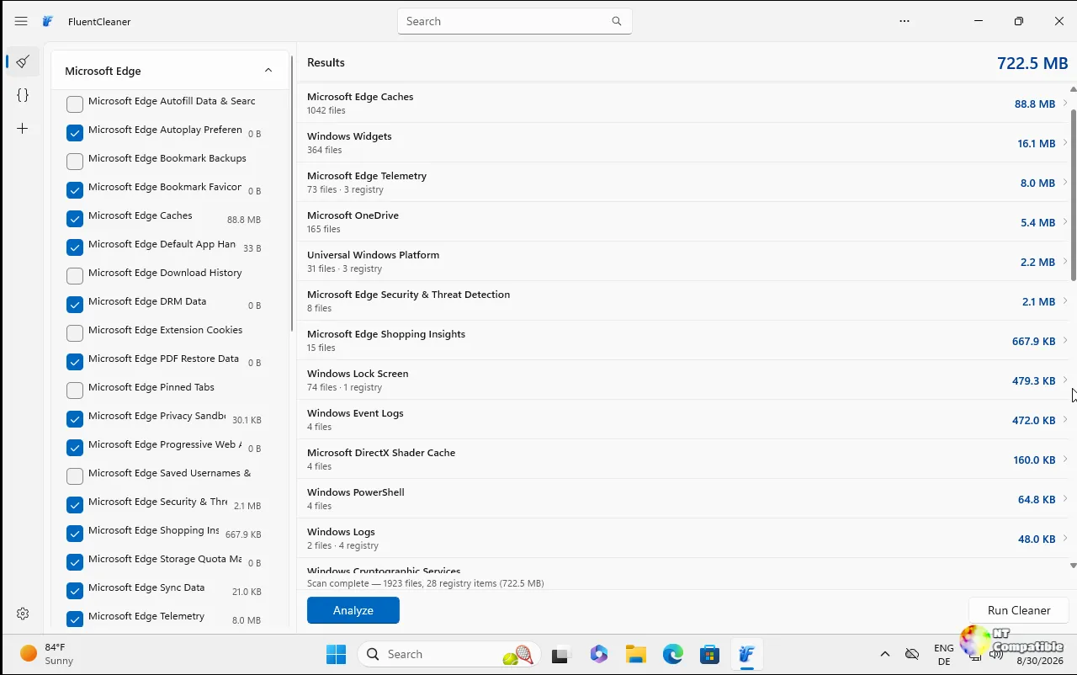This screenshot has height=675, width=1077.
Task: Expand Windows PowerShell result chevron
Action: pos(1065,498)
